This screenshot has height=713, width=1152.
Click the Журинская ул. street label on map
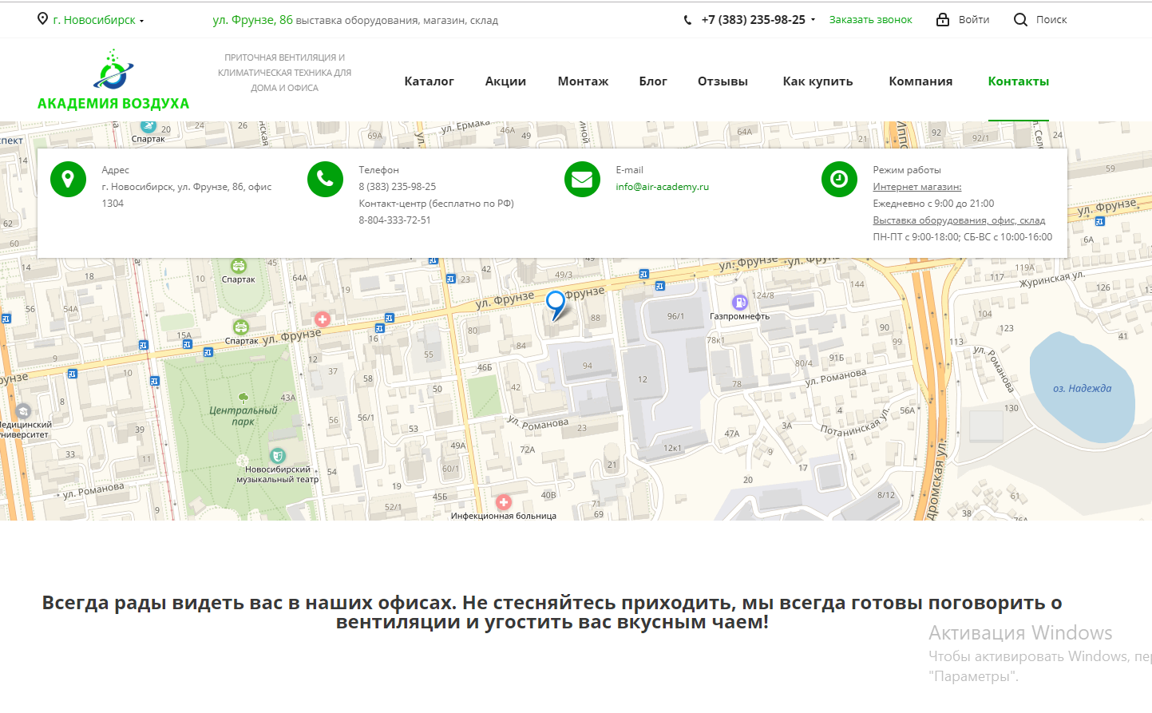[1052, 279]
